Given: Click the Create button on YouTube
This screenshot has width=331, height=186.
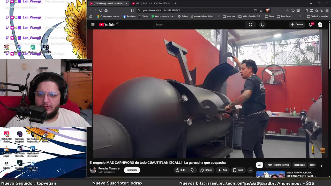Looking at the screenshot, I should [x=297, y=25].
